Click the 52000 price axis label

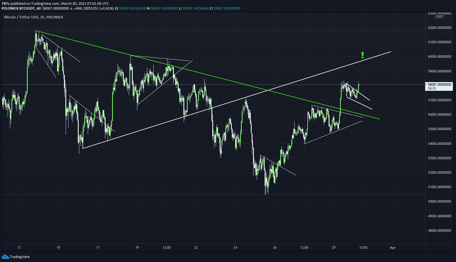pyautogui.click(x=440, y=173)
